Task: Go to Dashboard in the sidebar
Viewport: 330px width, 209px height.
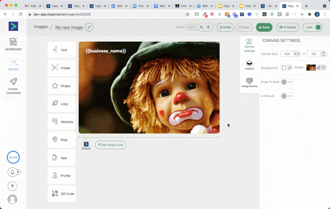Action: pyautogui.click(x=13, y=44)
